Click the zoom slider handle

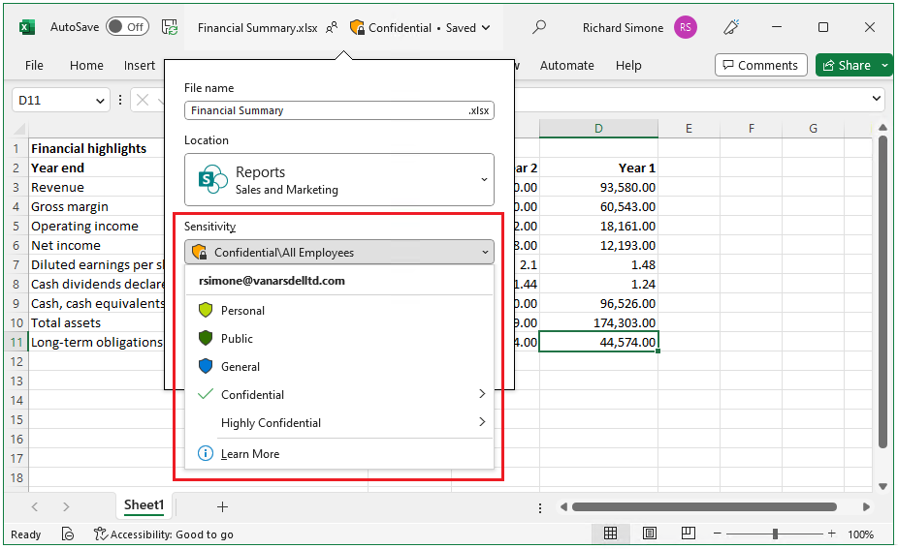775,534
